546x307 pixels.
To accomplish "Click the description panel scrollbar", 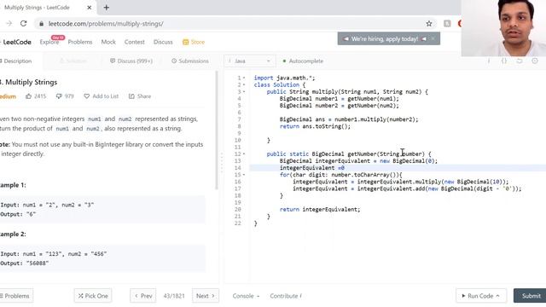I will (x=217, y=130).
